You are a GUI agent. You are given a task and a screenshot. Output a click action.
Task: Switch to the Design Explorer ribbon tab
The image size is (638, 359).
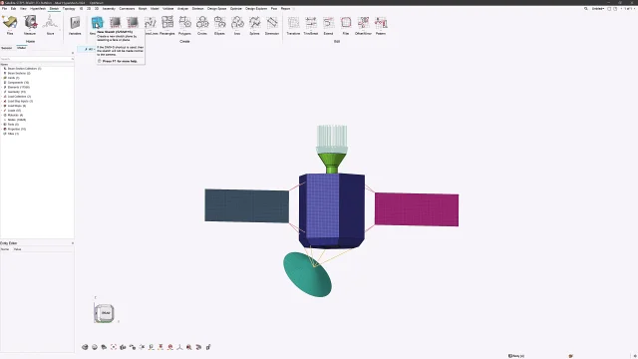[256, 9]
